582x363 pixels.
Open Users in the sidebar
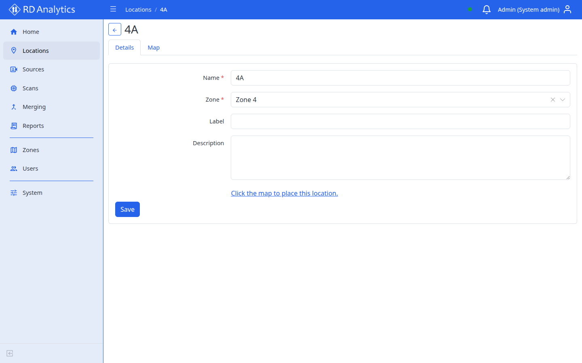[x=51, y=169]
